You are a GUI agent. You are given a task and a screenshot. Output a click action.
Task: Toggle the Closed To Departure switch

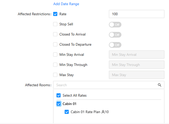coord(115,45)
